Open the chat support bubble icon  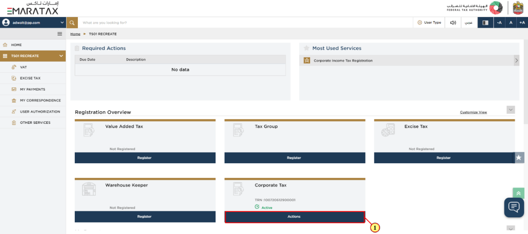point(514,207)
